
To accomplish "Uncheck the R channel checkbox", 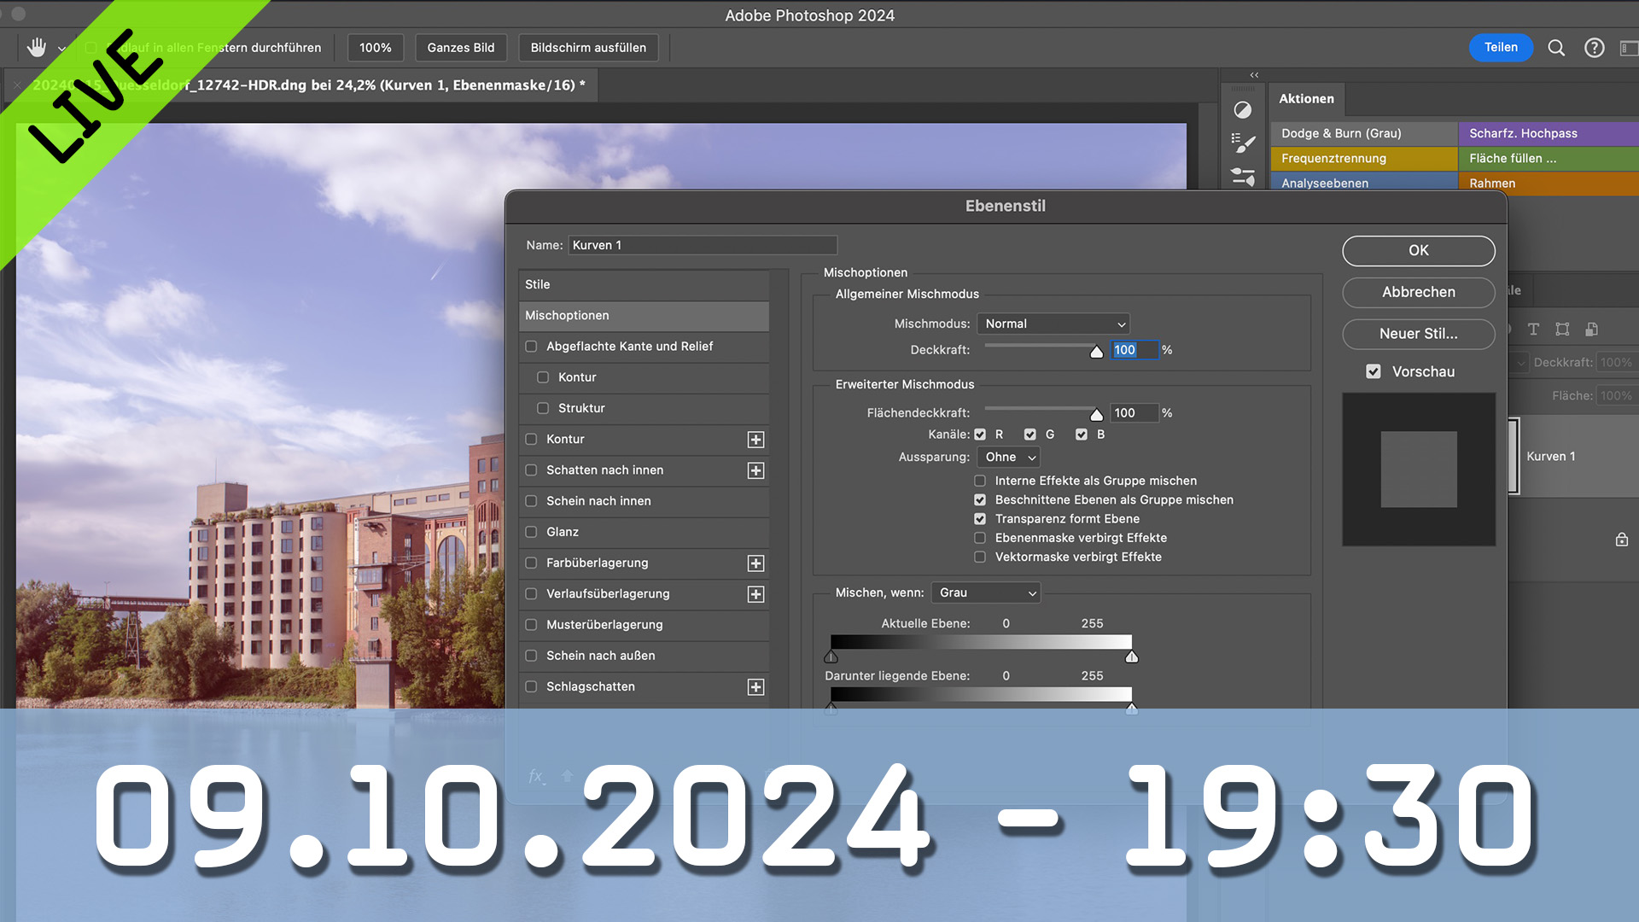I will click(x=980, y=435).
